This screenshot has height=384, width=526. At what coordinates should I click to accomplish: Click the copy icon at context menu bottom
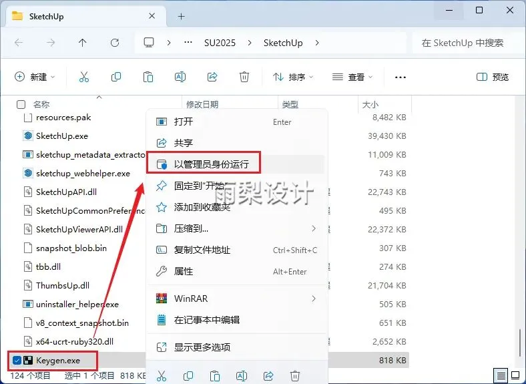(188, 375)
